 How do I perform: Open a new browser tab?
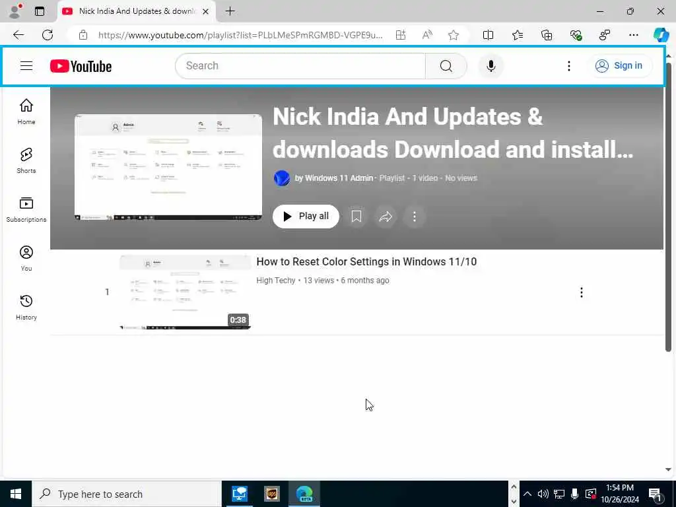[230, 11]
